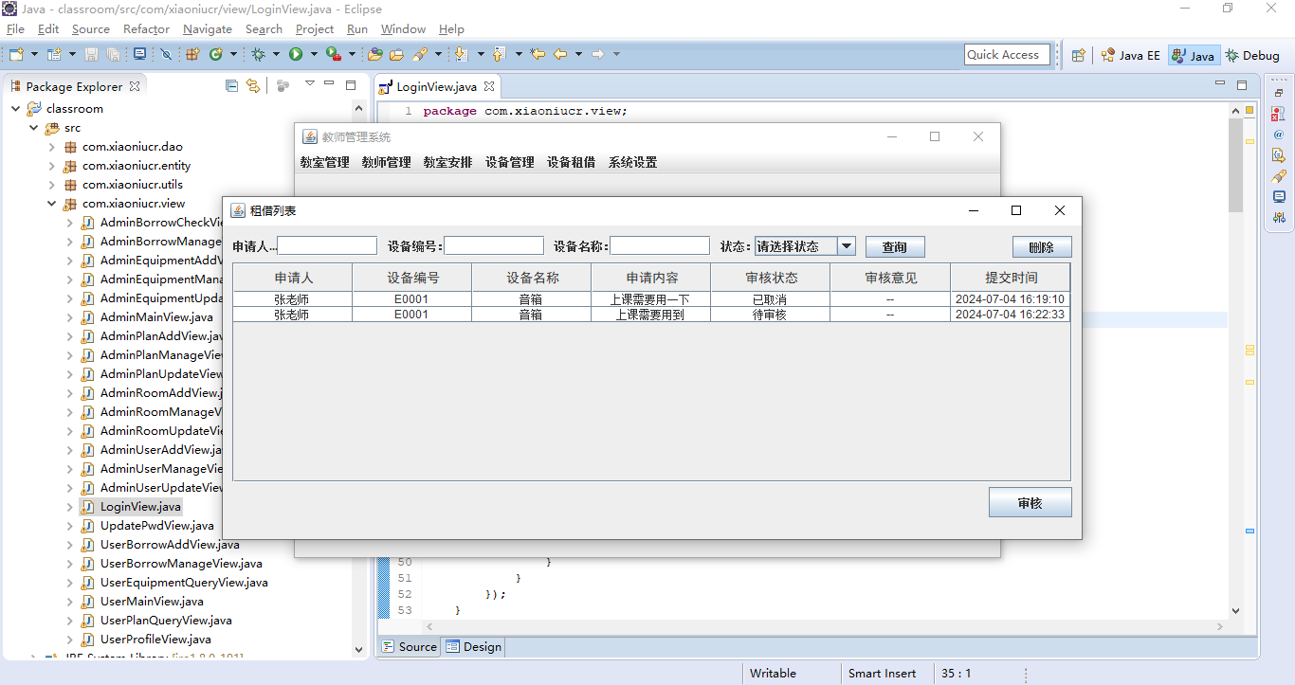Click the Open Type toolbar icon
Screen dimensions: 1295x685
pos(375,55)
